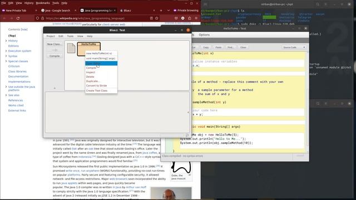Choose Open Editor in context menu

[101, 63]
